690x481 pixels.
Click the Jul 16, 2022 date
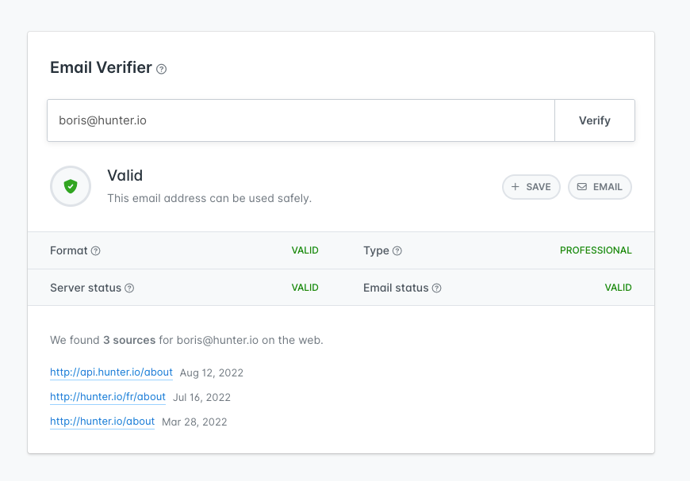pyautogui.click(x=202, y=398)
